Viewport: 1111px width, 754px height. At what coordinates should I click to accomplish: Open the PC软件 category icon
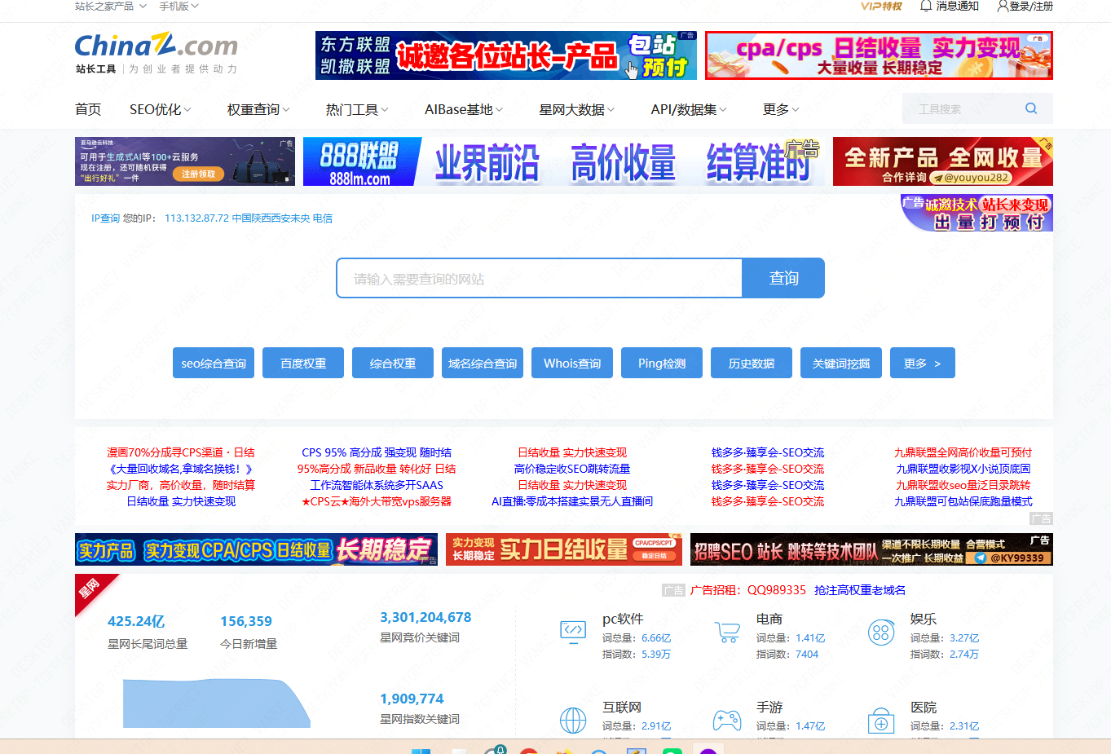coord(573,631)
